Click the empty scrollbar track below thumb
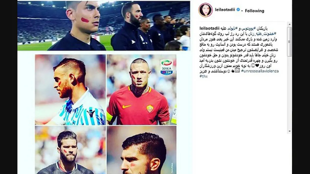 (289, 93)
